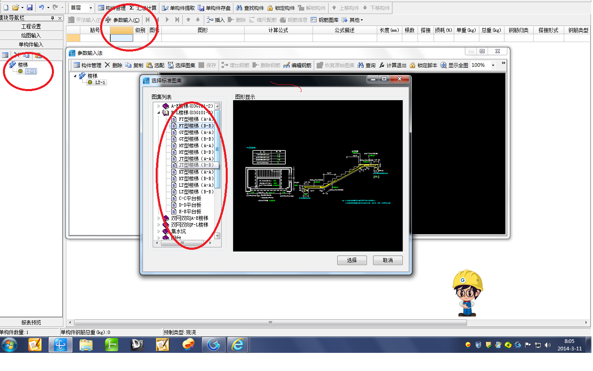The width and height of the screenshot is (593, 371).
Task: Click 插入 in the rebar toolbar
Action: [x=215, y=20]
